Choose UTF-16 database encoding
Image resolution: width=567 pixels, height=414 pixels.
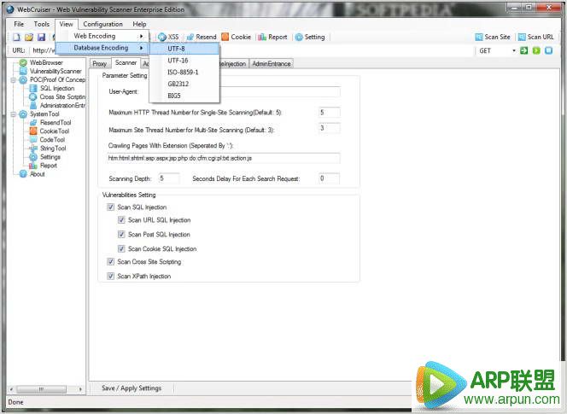pyautogui.click(x=184, y=61)
